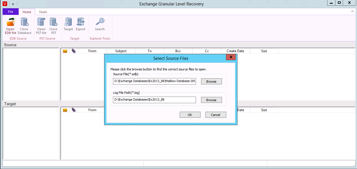Image resolution: width=357 pixels, height=169 pixels.
Task: Sort Source list by From column
Action: point(92,51)
